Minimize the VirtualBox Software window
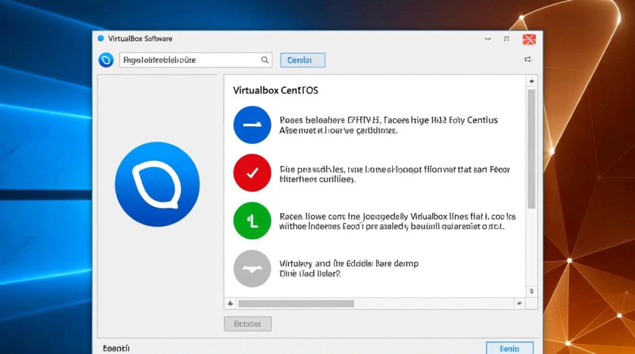 point(488,39)
